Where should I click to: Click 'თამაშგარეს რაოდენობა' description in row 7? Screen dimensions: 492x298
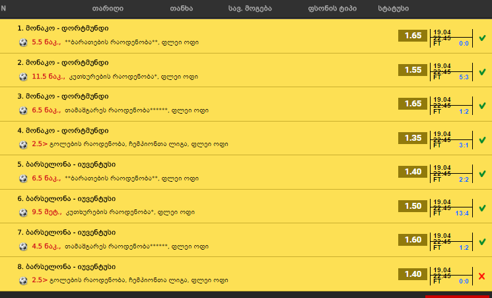coord(107,246)
